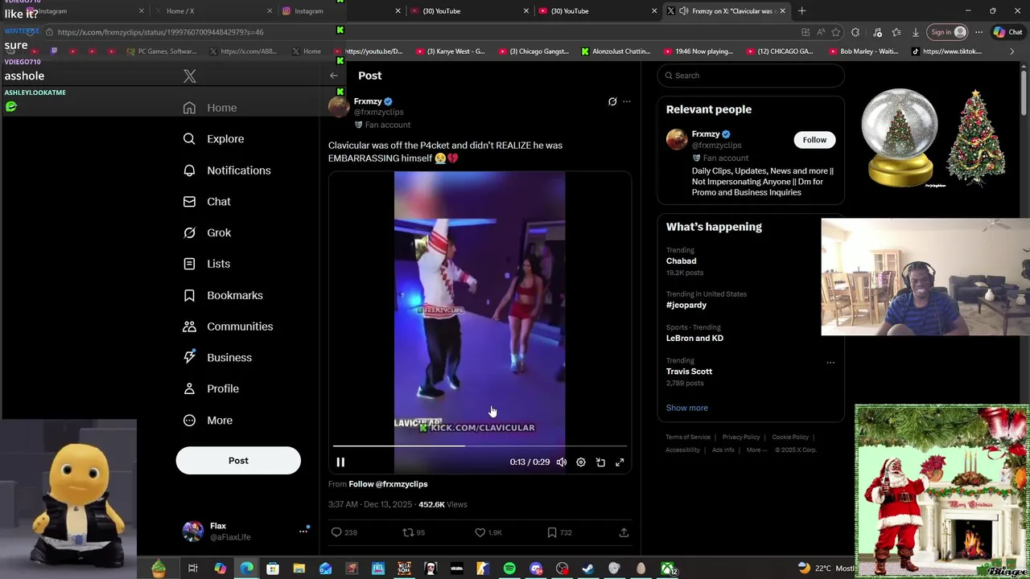Click the Follow @frxmzyclips link
Screen dimensions: 1030x579
point(388,484)
